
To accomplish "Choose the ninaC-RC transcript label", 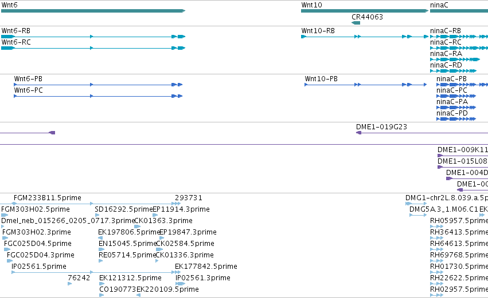I will [x=446, y=42].
